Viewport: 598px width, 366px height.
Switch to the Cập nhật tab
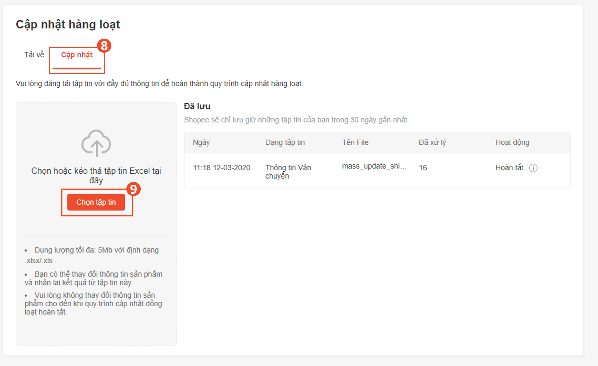coord(77,55)
